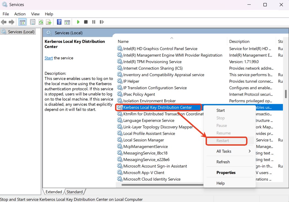Click the Services app icon in title bar

pyautogui.click(x=5, y=4)
